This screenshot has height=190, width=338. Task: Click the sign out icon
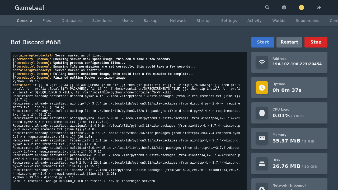(319, 7)
